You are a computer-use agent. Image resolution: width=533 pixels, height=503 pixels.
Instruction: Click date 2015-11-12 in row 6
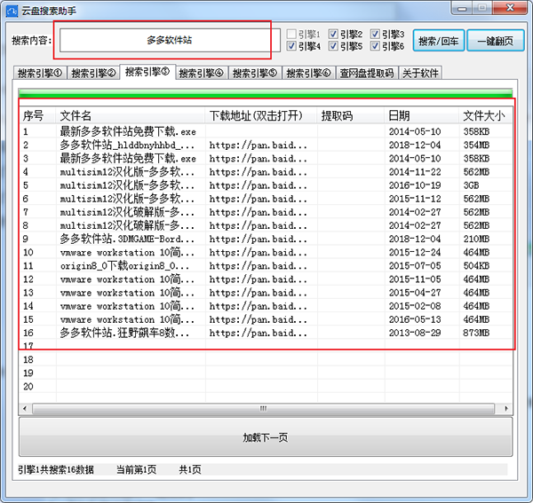tap(415, 199)
